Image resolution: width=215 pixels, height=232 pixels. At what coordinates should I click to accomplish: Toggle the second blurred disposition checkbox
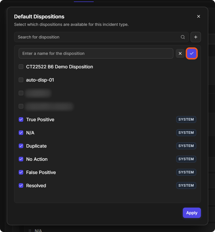(x=21, y=106)
